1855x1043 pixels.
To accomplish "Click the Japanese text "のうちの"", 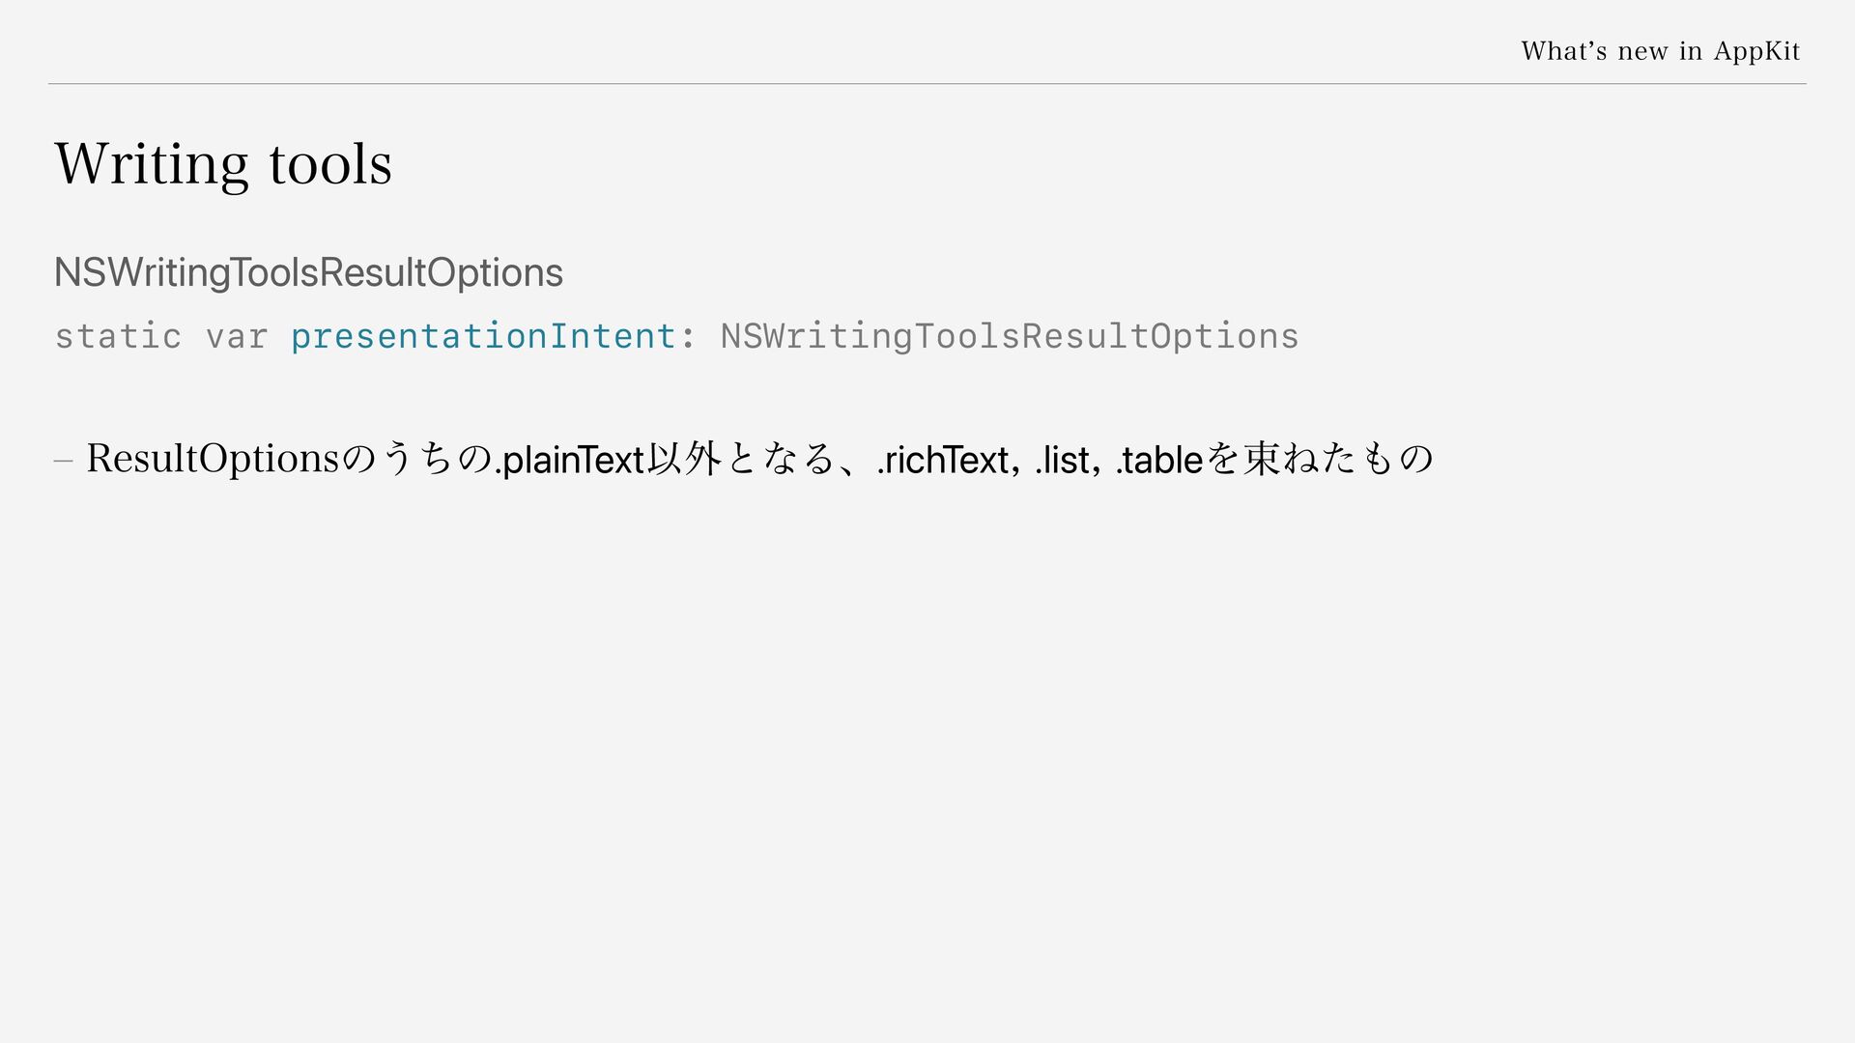I will pos(417,459).
